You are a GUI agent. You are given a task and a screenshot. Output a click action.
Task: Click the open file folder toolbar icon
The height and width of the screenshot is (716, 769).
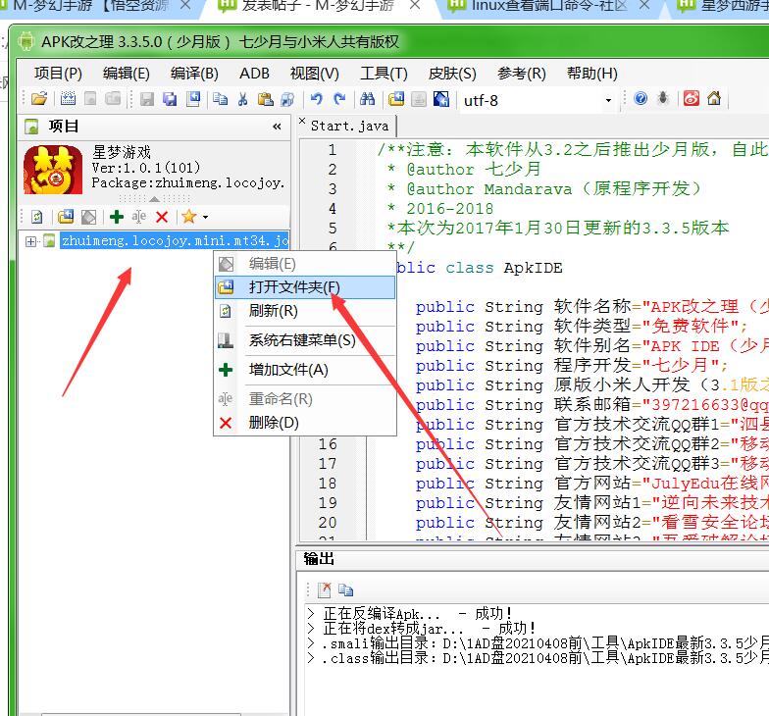(x=39, y=99)
